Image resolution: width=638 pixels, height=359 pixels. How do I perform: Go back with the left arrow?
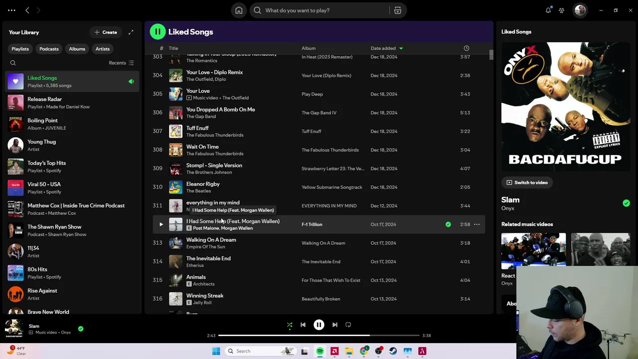27,10
